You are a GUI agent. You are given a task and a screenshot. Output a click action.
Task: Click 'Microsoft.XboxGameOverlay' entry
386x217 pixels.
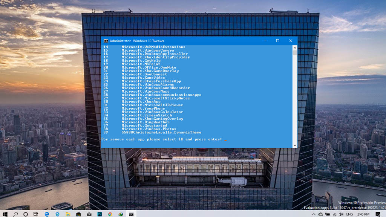pos(150,71)
